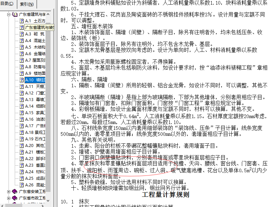Select the A.17 广告 chapter

(35, 126)
